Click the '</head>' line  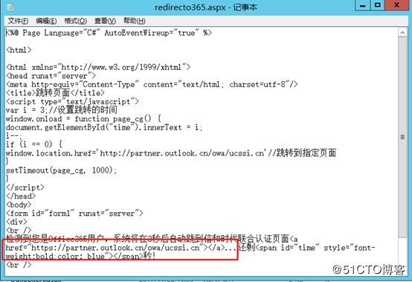(x=21, y=196)
